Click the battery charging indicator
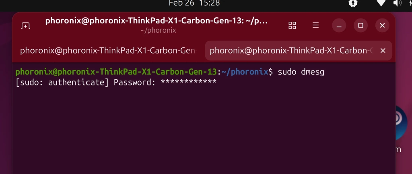The width and height of the screenshot is (412, 174). 409,3
